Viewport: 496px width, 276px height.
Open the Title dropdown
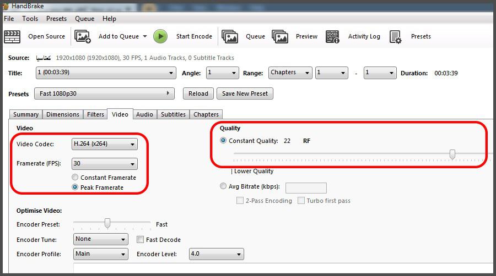(106, 73)
